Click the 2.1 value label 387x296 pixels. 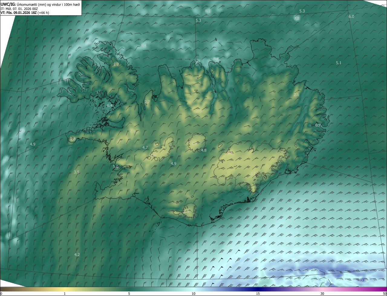point(132,131)
